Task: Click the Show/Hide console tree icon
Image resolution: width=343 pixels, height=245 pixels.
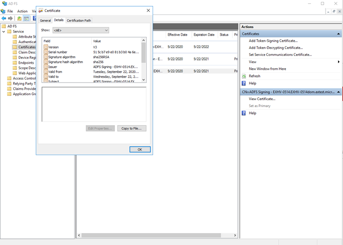Action: pyautogui.click(x=26, y=18)
